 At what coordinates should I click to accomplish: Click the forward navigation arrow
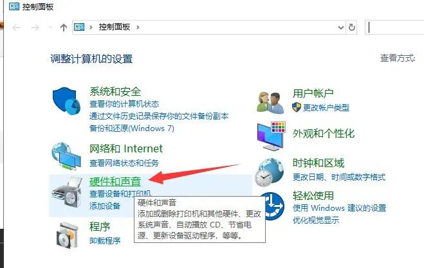coord(35,27)
